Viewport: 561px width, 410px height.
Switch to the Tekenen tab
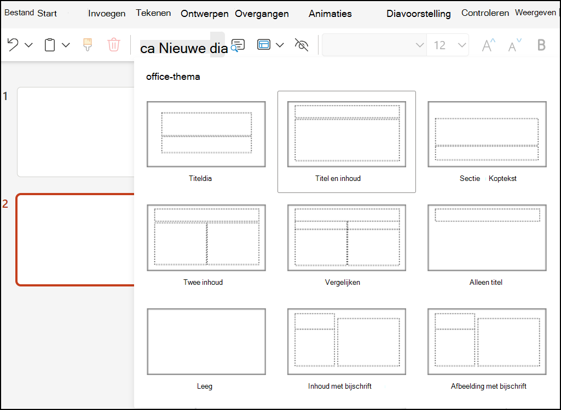point(153,13)
